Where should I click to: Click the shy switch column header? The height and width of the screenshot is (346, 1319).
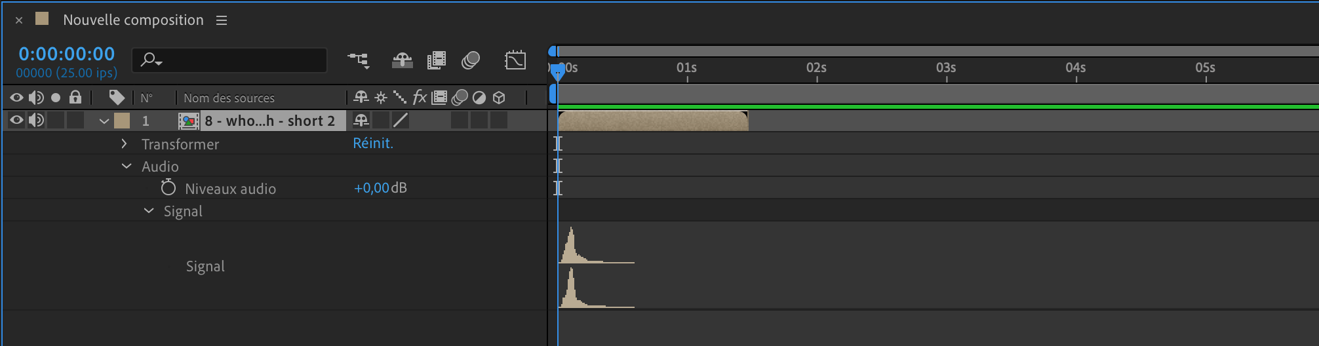[361, 98]
